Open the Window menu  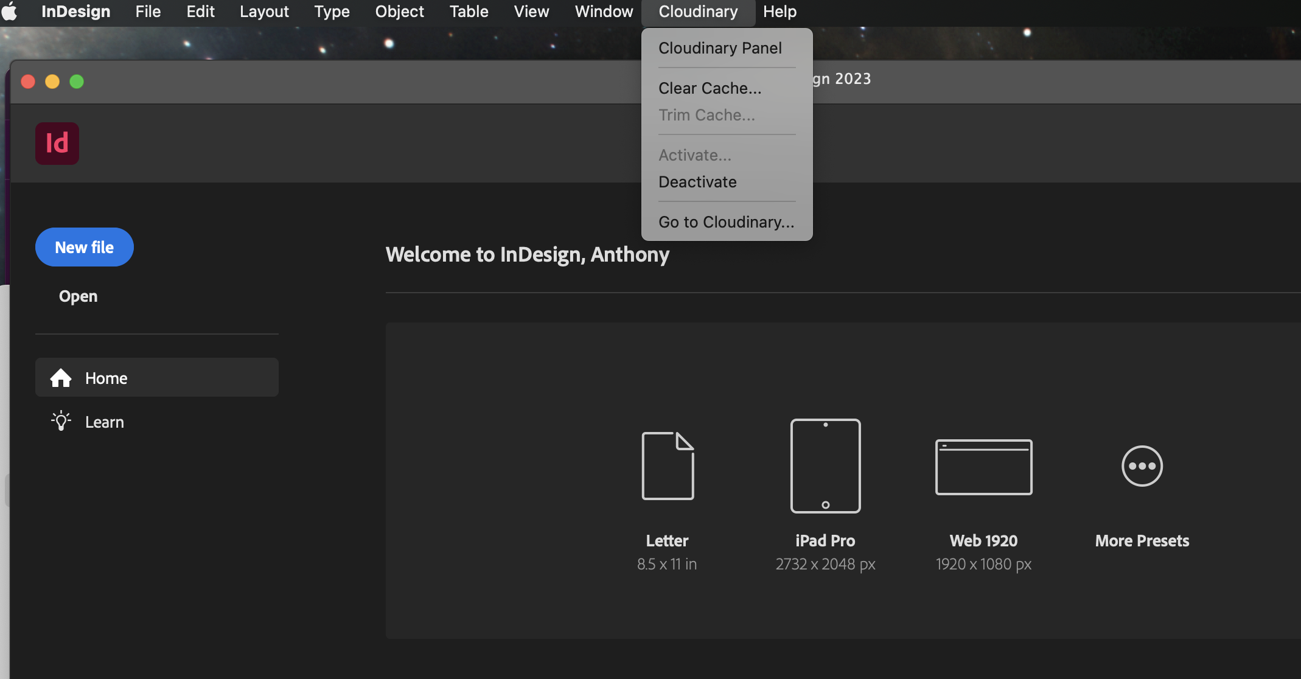(x=604, y=12)
